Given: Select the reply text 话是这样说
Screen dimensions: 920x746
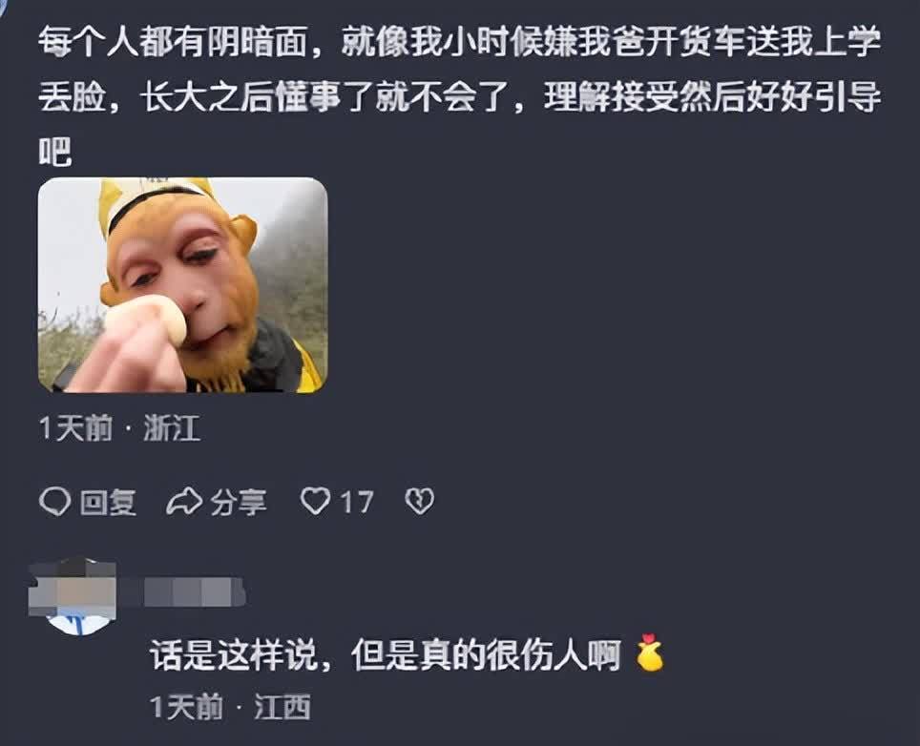Looking at the screenshot, I should [234, 654].
